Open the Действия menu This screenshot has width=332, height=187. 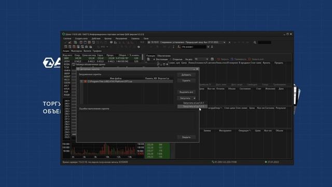click(x=96, y=38)
